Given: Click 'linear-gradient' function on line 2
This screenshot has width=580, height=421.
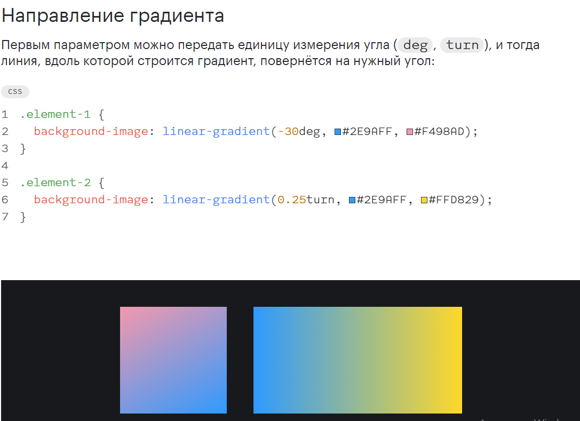Looking at the screenshot, I should pyautogui.click(x=217, y=132).
